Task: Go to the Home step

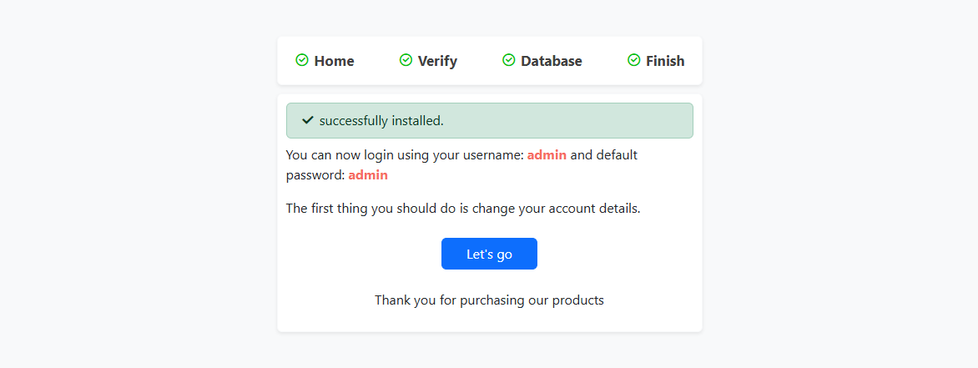Action: [x=325, y=61]
